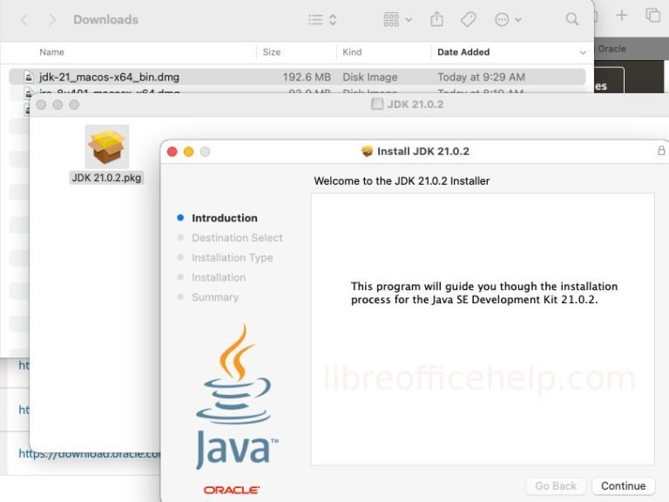This screenshot has height=502, width=669.
Task: Click the installer package icon in title bar
Action: (367, 151)
